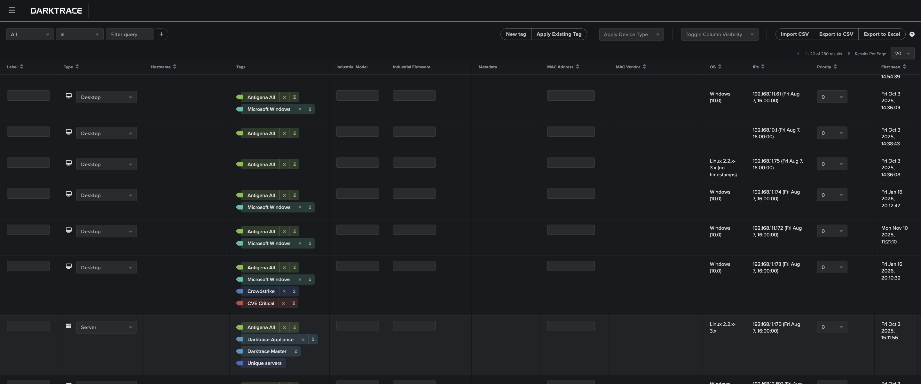Go to the next results page arrow
This screenshot has width=921, height=384.
[x=849, y=54]
